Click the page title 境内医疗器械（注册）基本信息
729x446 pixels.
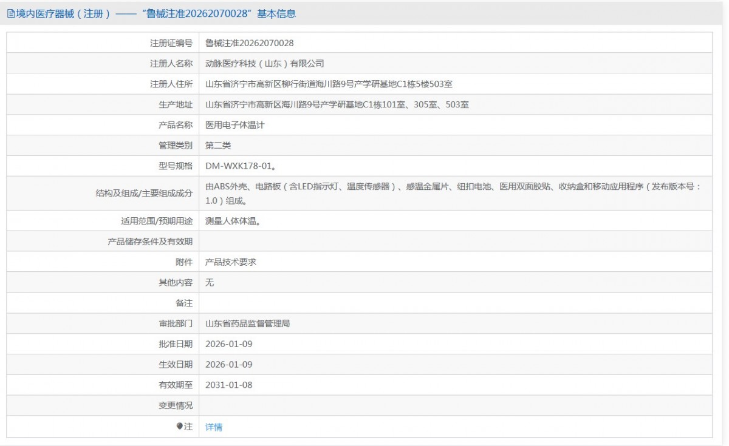coord(156,13)
